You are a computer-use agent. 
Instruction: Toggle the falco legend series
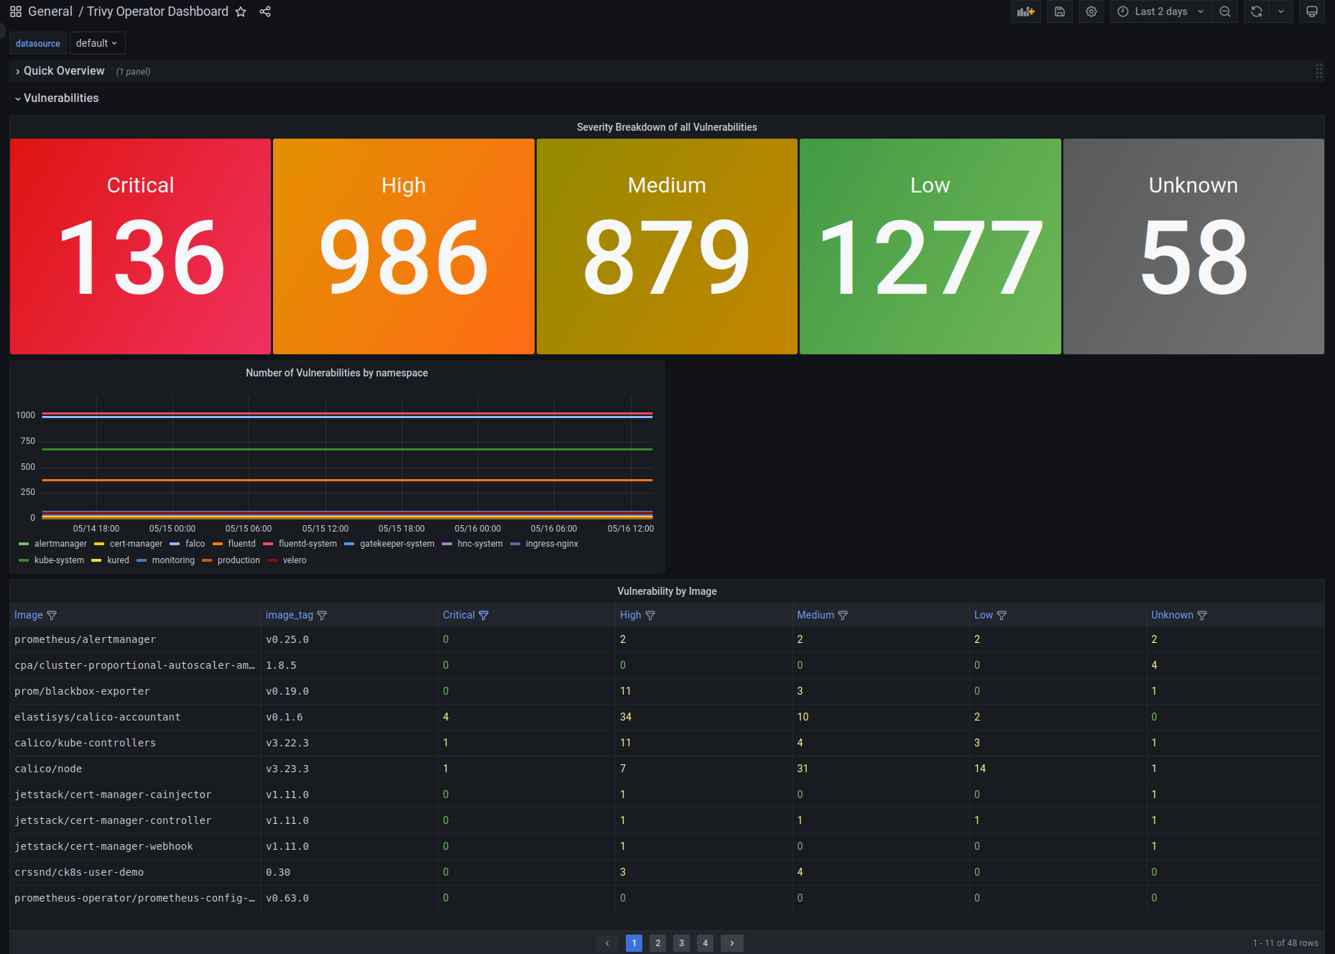point(195,544)
